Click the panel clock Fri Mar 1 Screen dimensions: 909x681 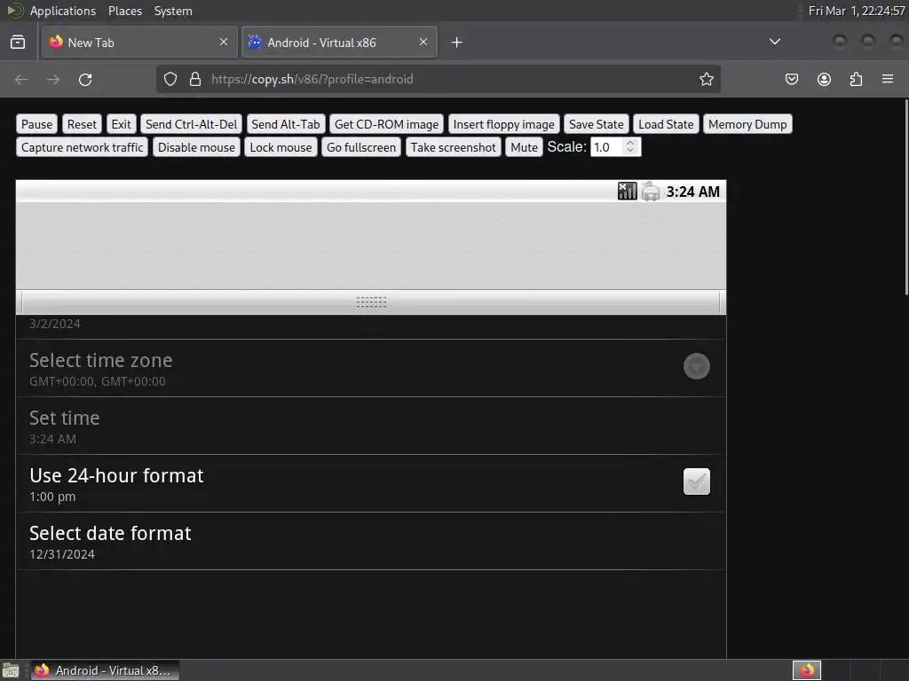(x=857, y=11)
